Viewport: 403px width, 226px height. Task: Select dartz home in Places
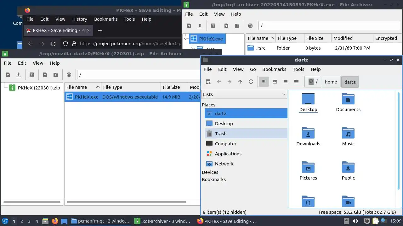(246, 114)
